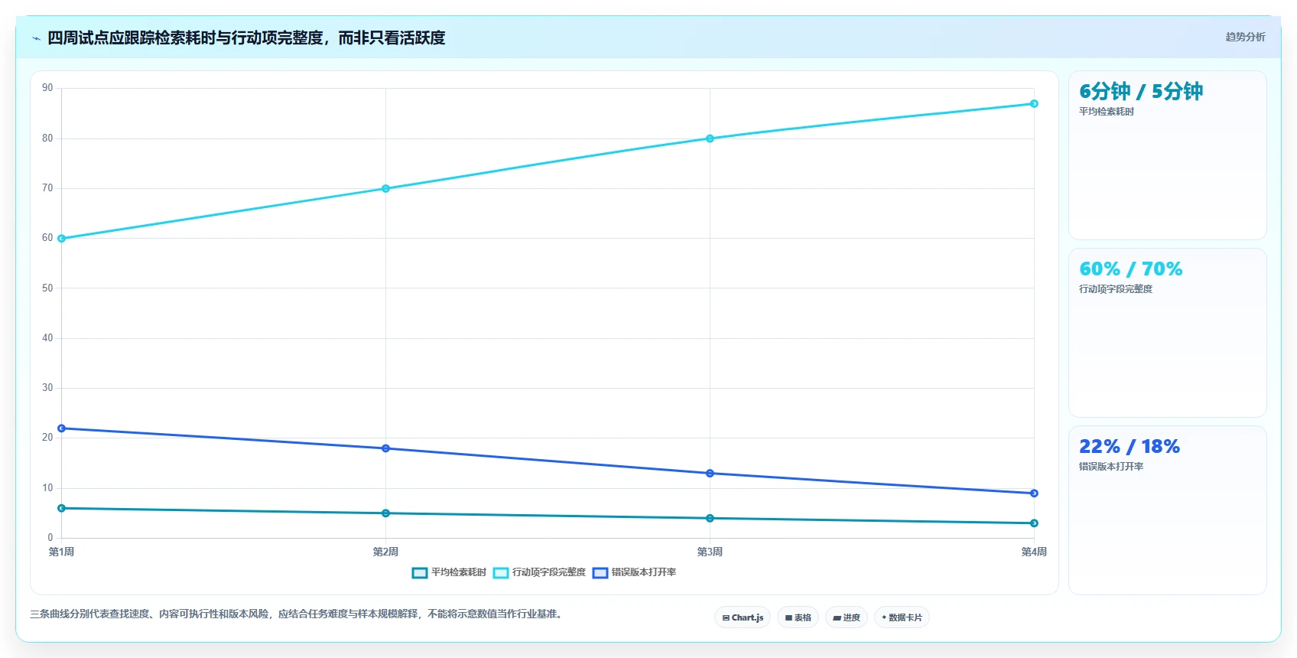1297x658 pixels.
Task: Click the 行动项字段完整度 caption in the stat card
Action: [x=1116, y=289]
